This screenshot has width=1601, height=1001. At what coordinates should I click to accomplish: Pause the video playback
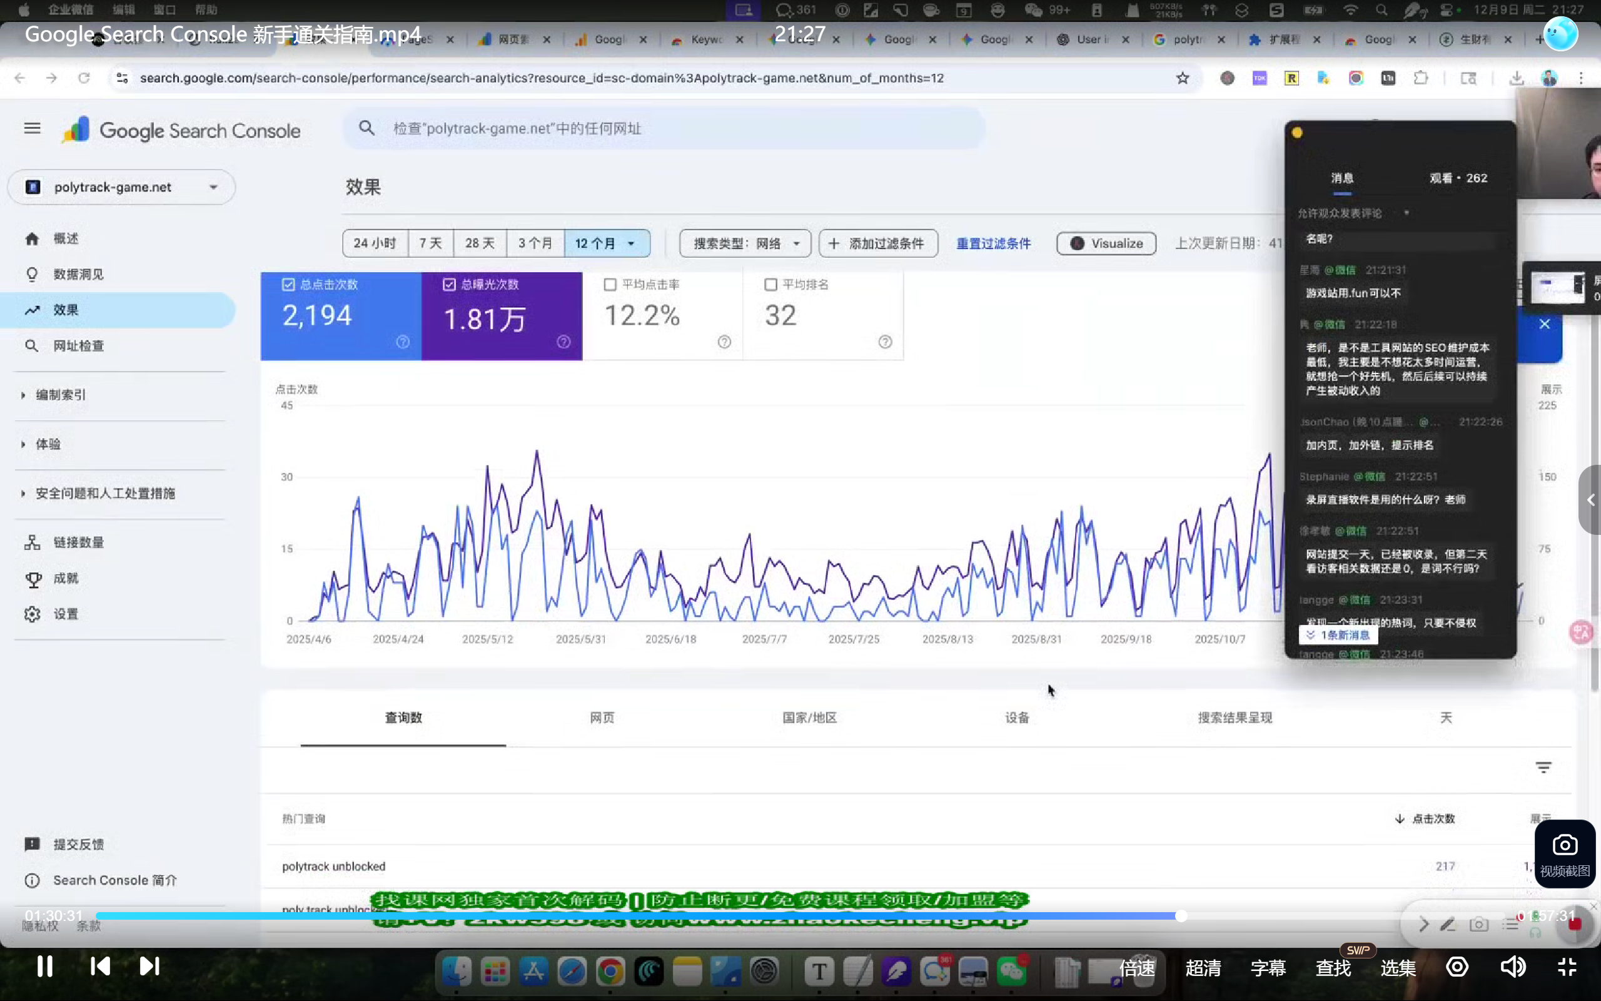(44, 967)
